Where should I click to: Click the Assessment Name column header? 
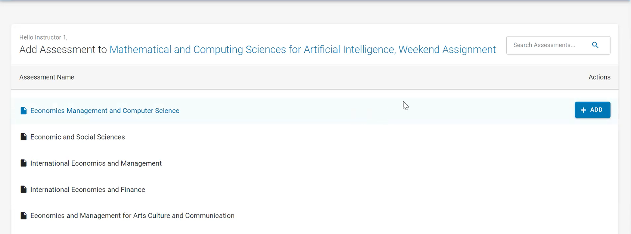[x=47, y=77]
